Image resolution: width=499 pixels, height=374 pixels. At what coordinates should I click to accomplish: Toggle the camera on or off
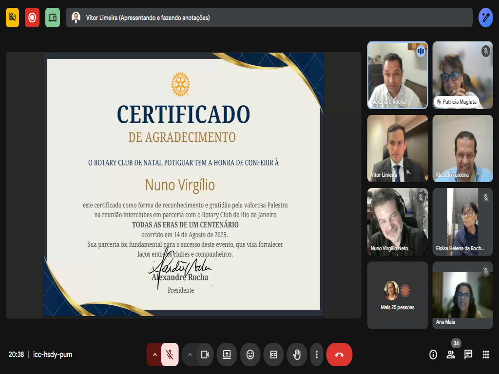[205, 355]
